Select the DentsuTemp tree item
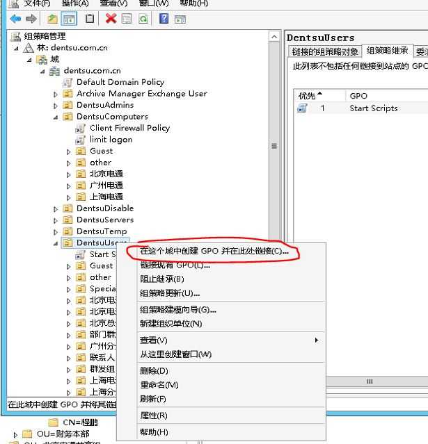 [102, 231]
